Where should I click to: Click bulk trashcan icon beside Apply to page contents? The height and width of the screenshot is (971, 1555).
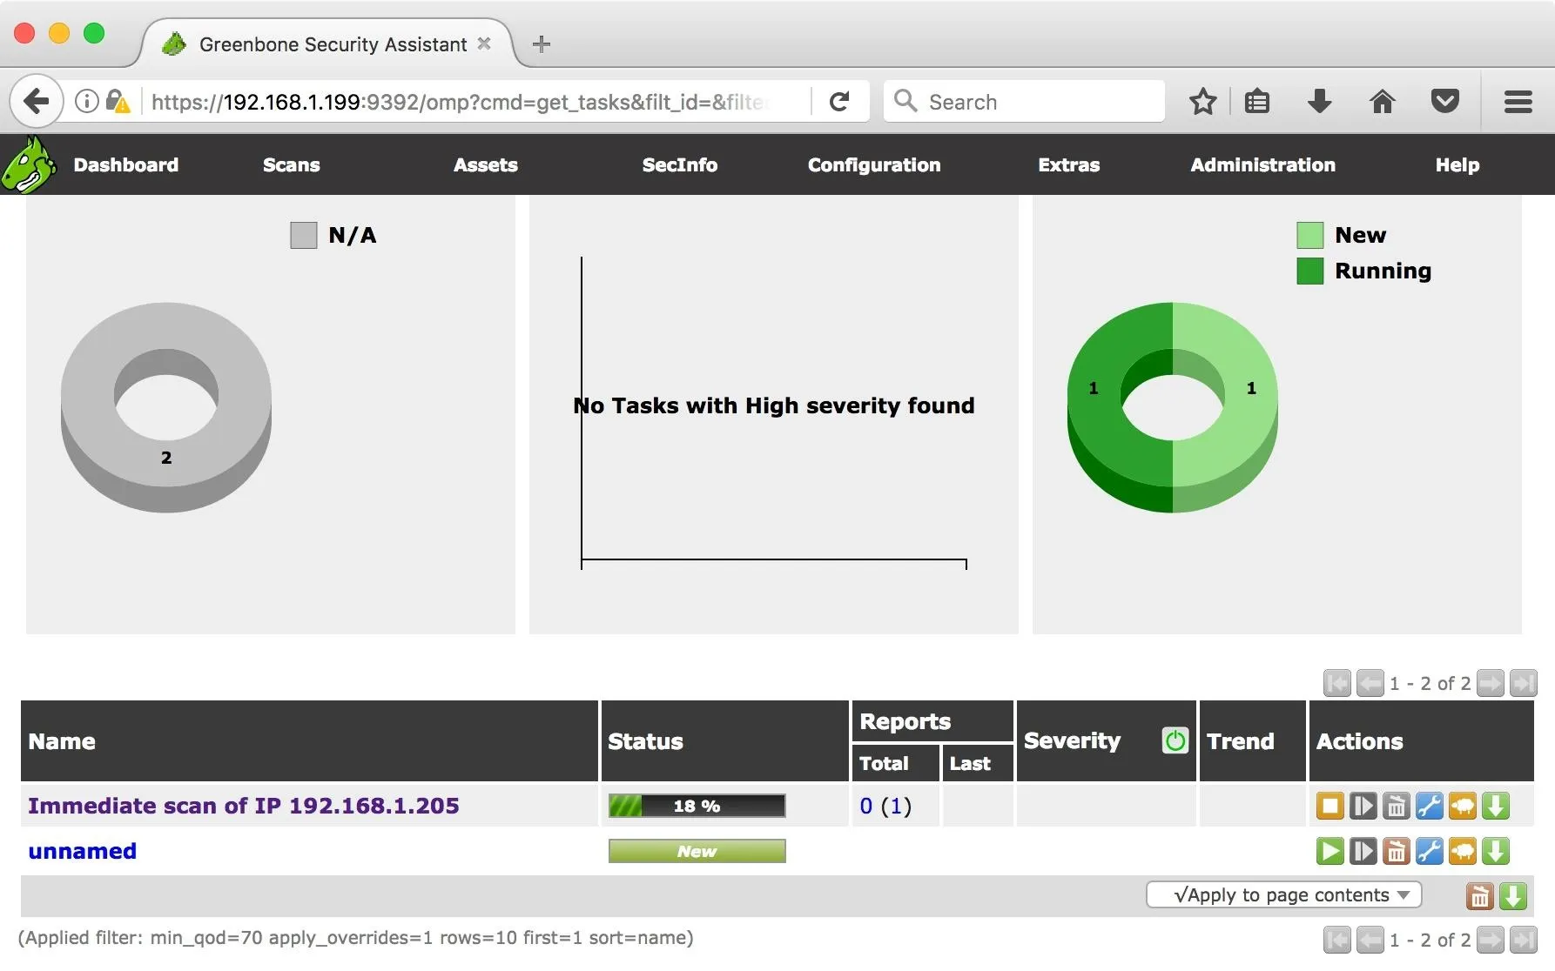1479,896
